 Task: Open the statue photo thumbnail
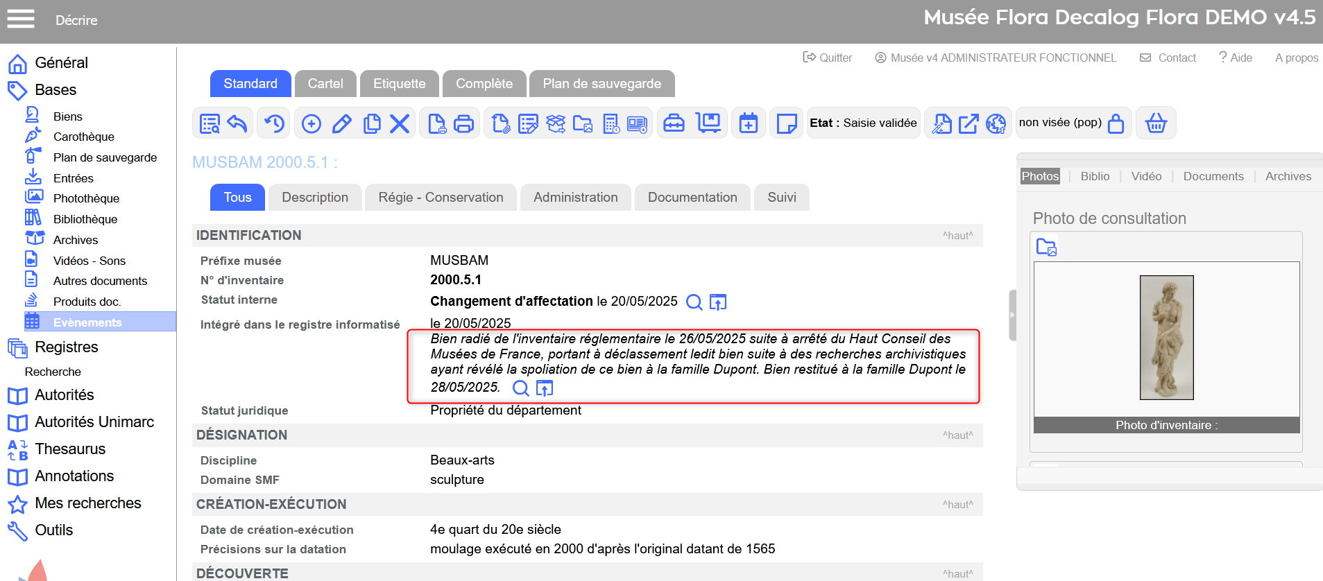pos(1166,338)
